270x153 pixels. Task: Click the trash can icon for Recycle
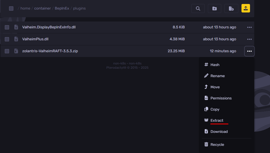pos(206,145)
